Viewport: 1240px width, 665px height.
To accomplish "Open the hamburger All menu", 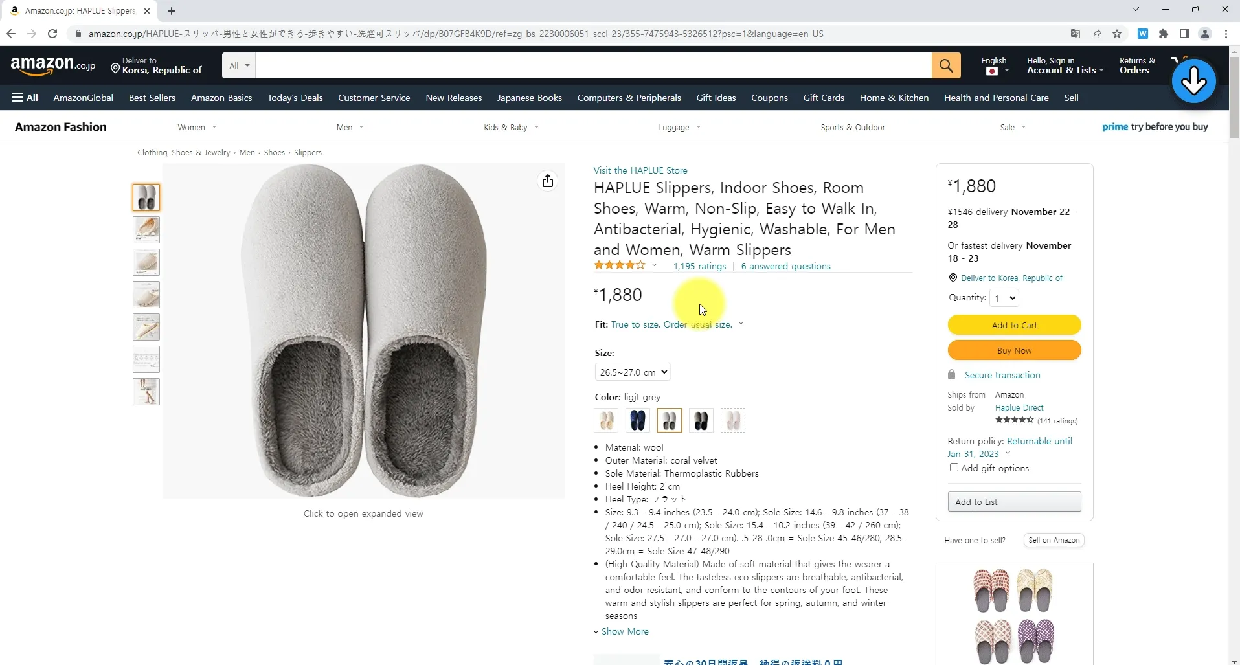I will pyautogui.click(x=25, y=98).
